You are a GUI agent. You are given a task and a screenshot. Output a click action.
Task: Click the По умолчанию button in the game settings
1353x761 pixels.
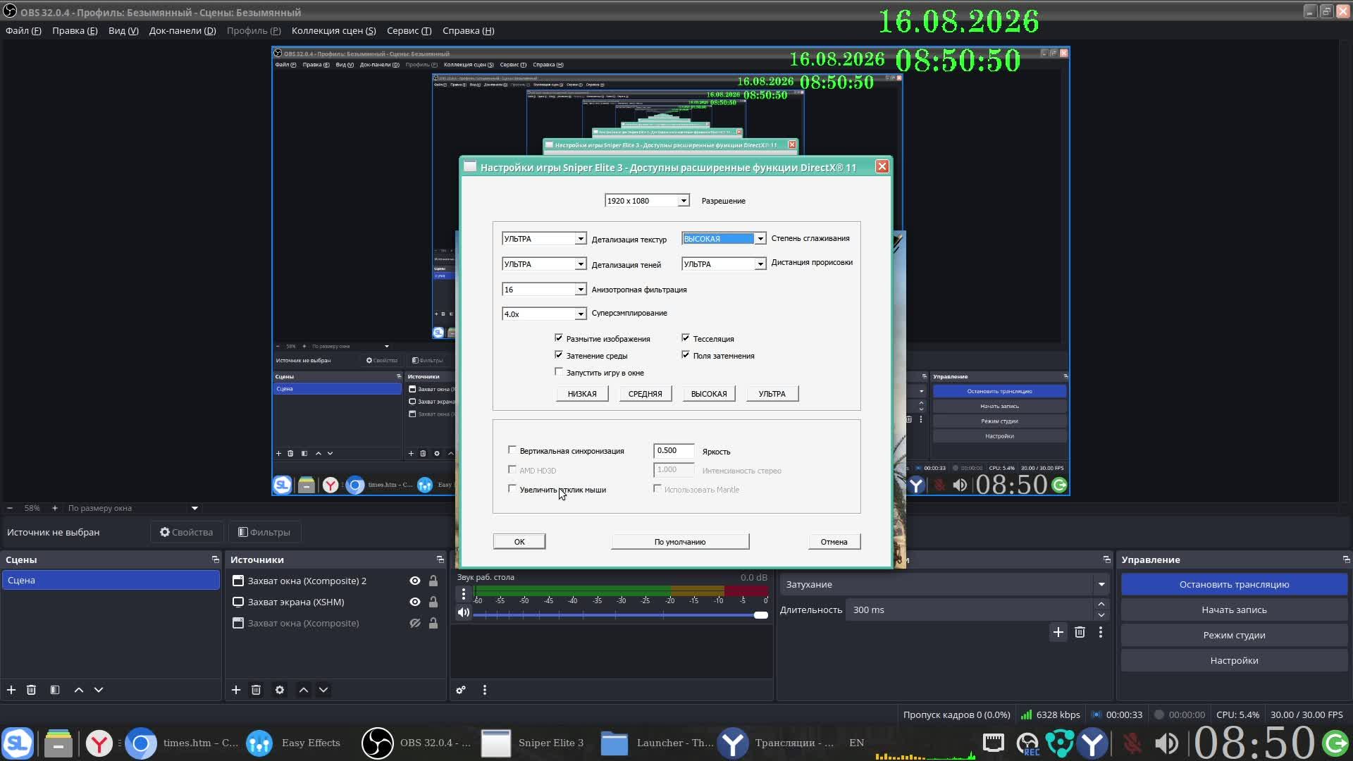click(680, 542)
